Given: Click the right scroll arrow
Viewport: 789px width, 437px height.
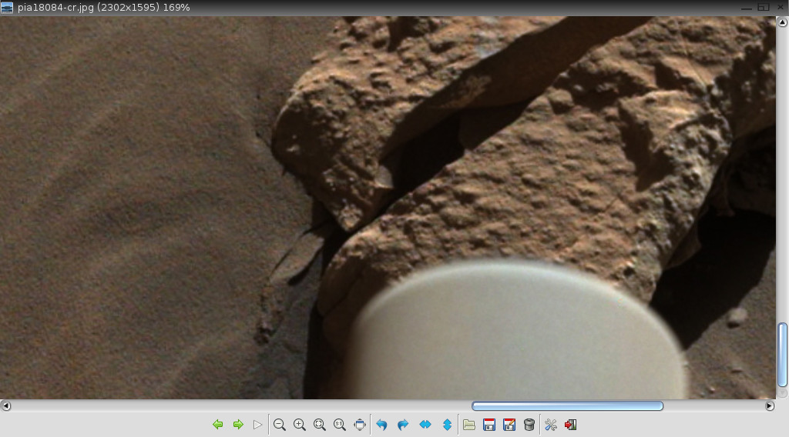Looking at the screenshot, I should (x=770, y=406).
